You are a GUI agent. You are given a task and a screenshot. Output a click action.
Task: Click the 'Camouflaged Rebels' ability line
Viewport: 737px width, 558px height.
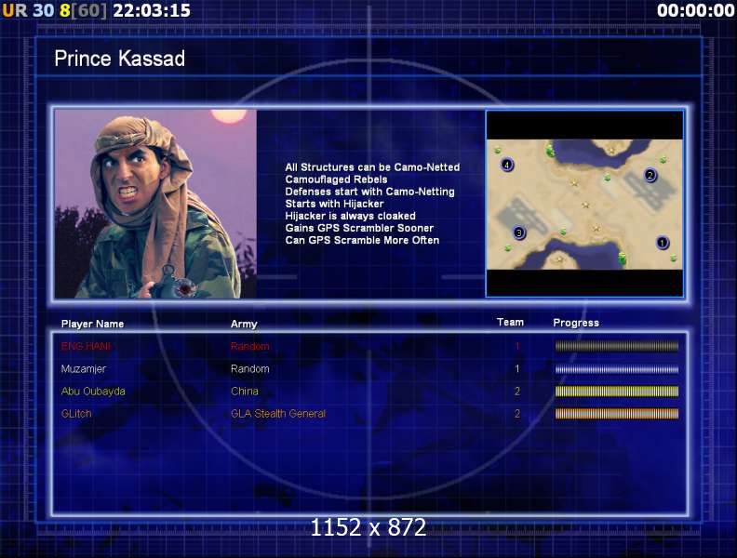pos(336,179)
